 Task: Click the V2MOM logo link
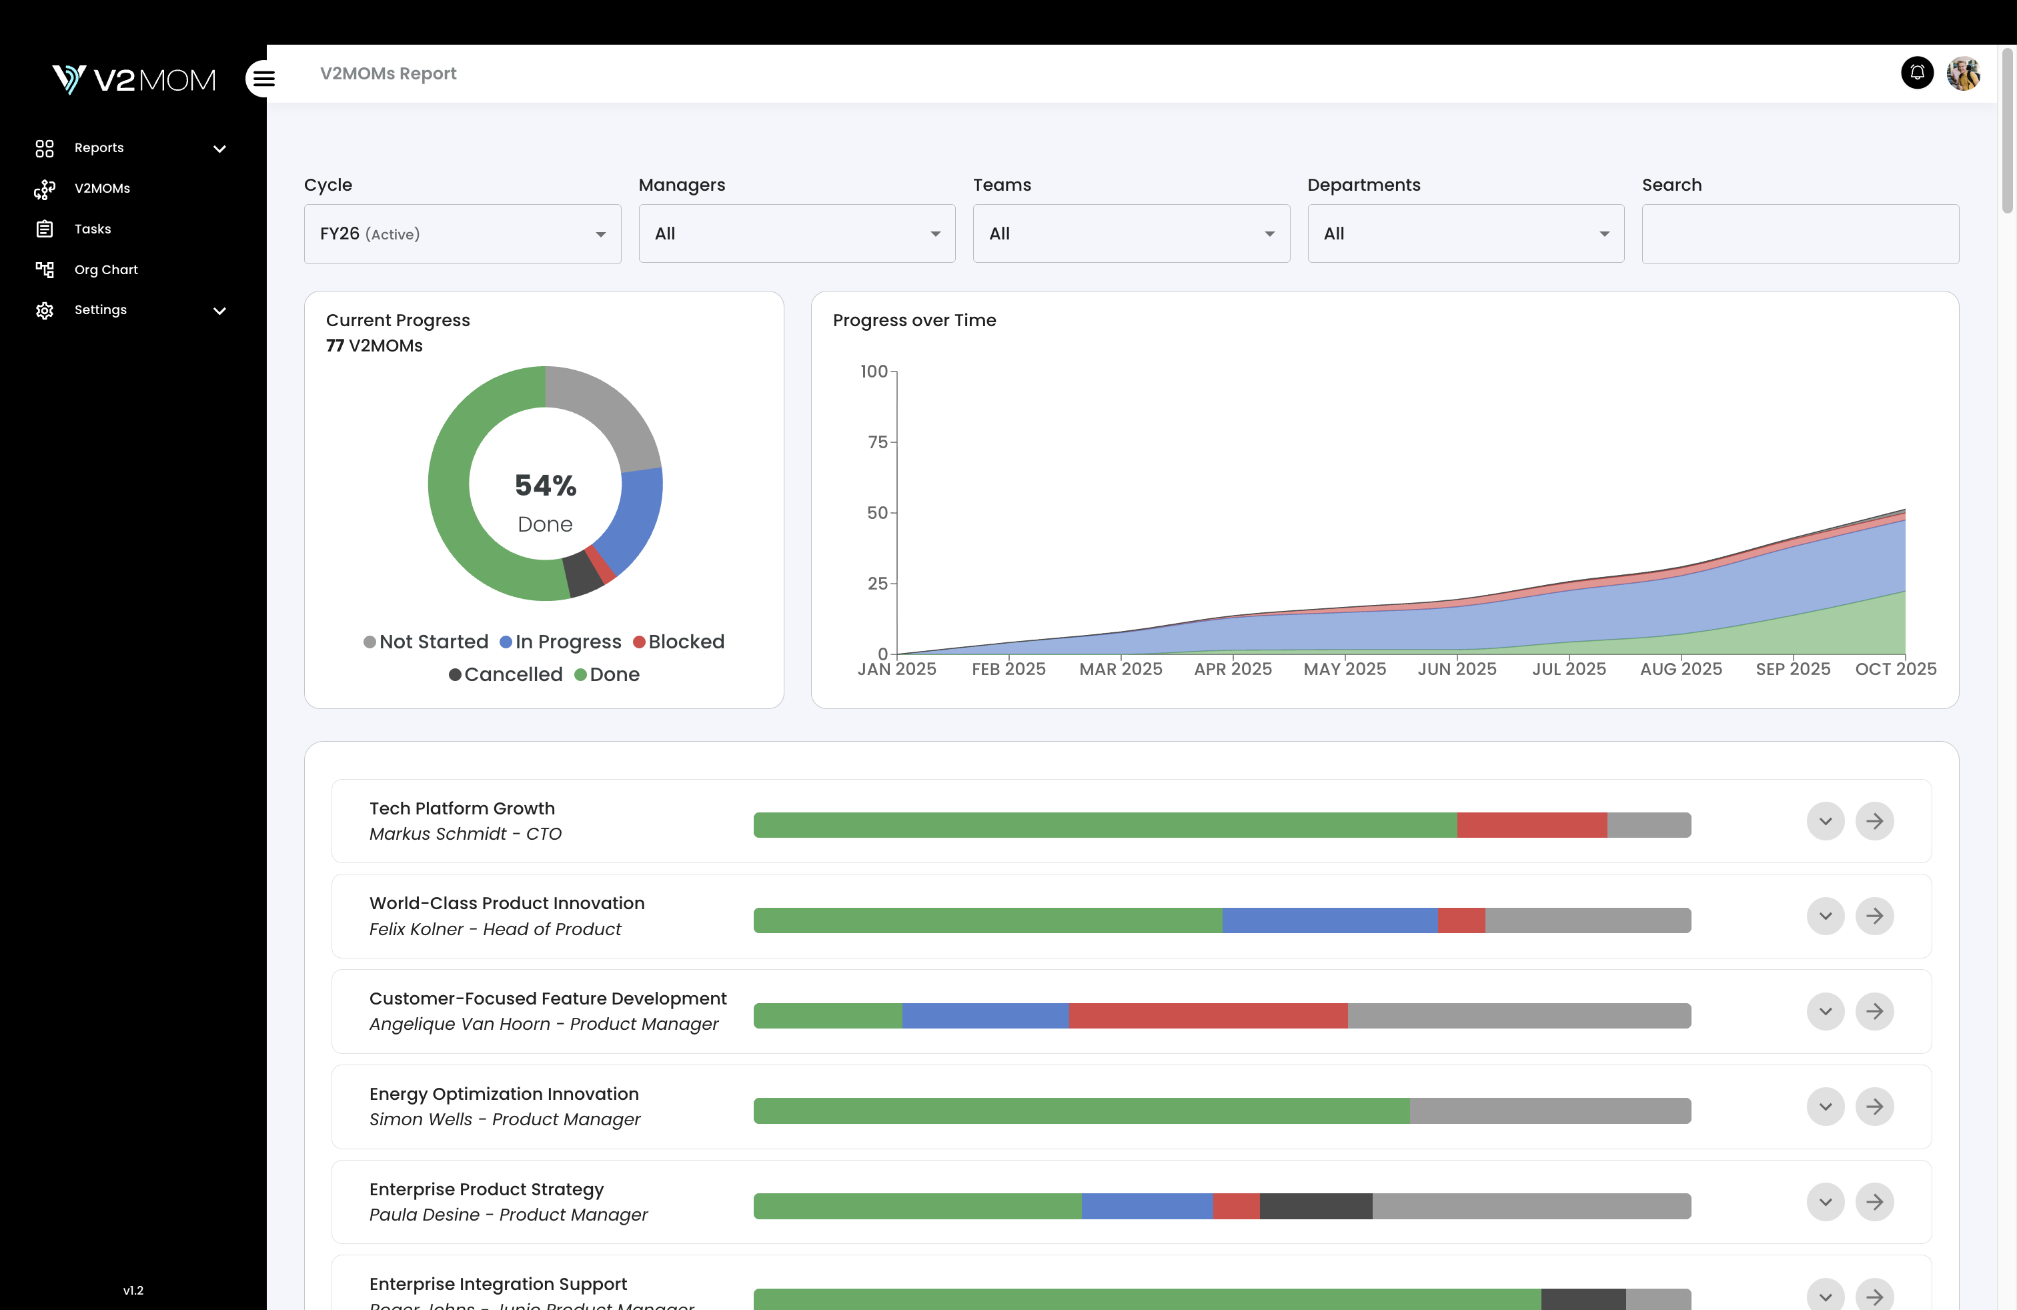coord(134,79)
